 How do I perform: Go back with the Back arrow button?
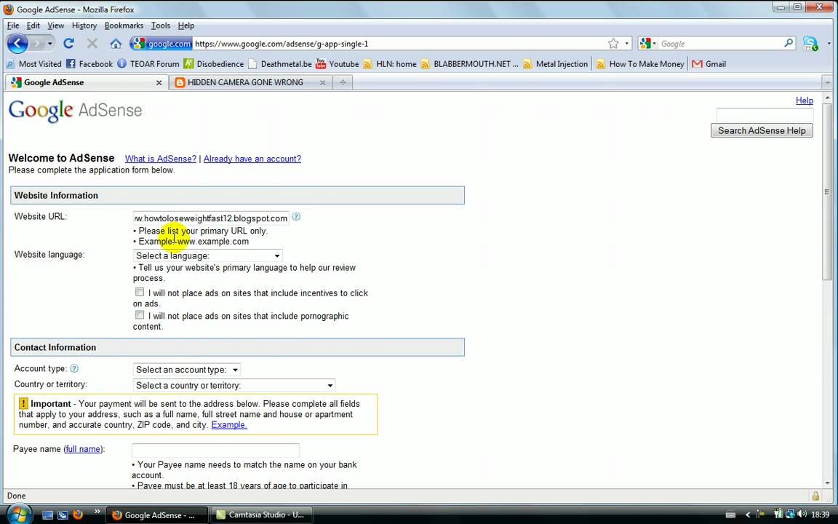(x=17, y=44)
